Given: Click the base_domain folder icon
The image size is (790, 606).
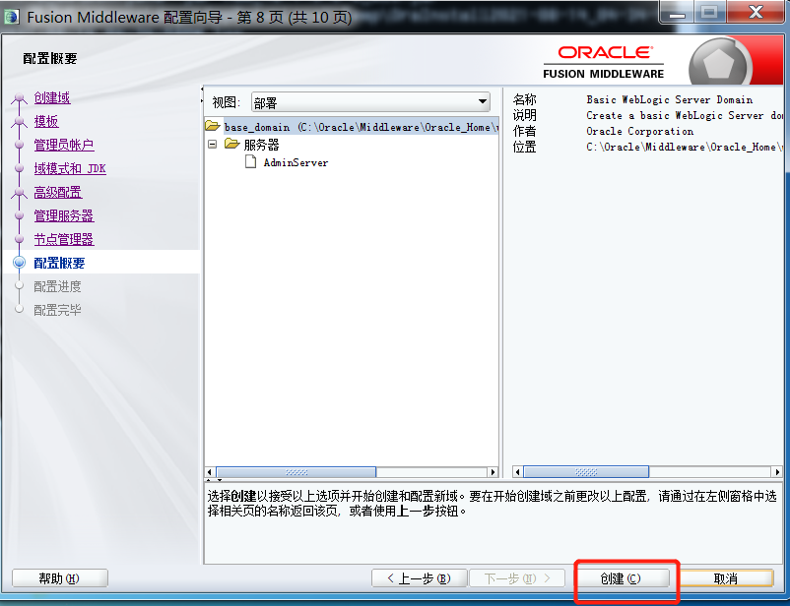Looking at the screenshot, I should 213,125.
